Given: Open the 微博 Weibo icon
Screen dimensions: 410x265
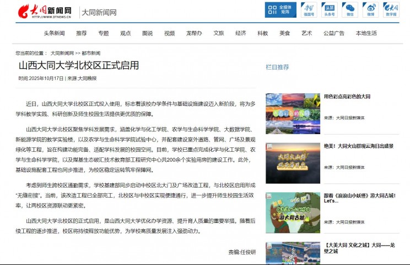Looking at the screenshot, I should pyautogui.click(x=370, y=9).
